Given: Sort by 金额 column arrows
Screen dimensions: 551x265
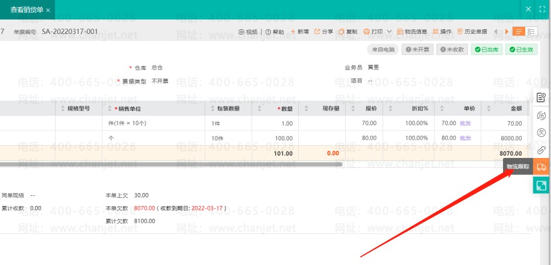Looking at the screenshot, I should pyautogui.click(x=488, y=109).
